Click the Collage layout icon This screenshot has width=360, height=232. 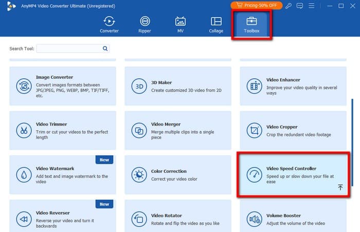(216, 21)
